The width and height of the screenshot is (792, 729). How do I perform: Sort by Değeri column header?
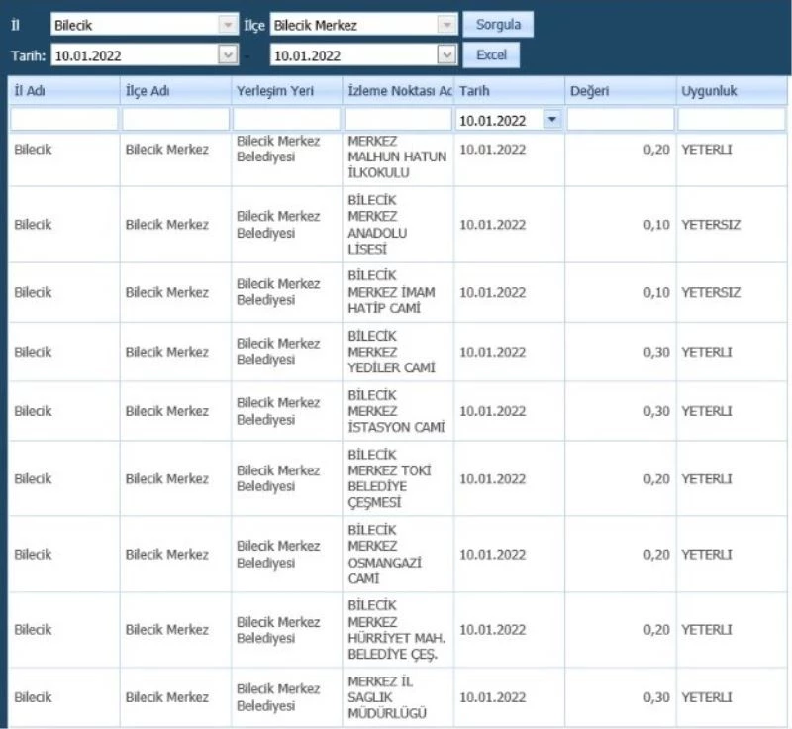(x=620, y=92)
